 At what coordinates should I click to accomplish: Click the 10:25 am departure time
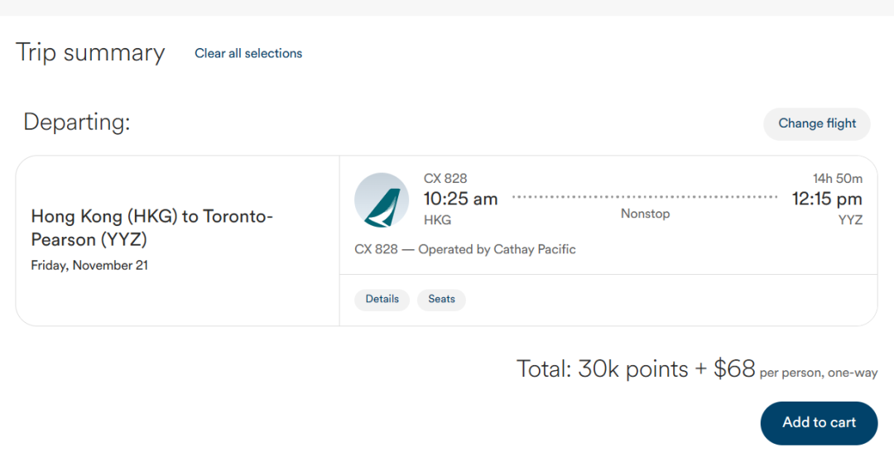[x=460, y=199]
